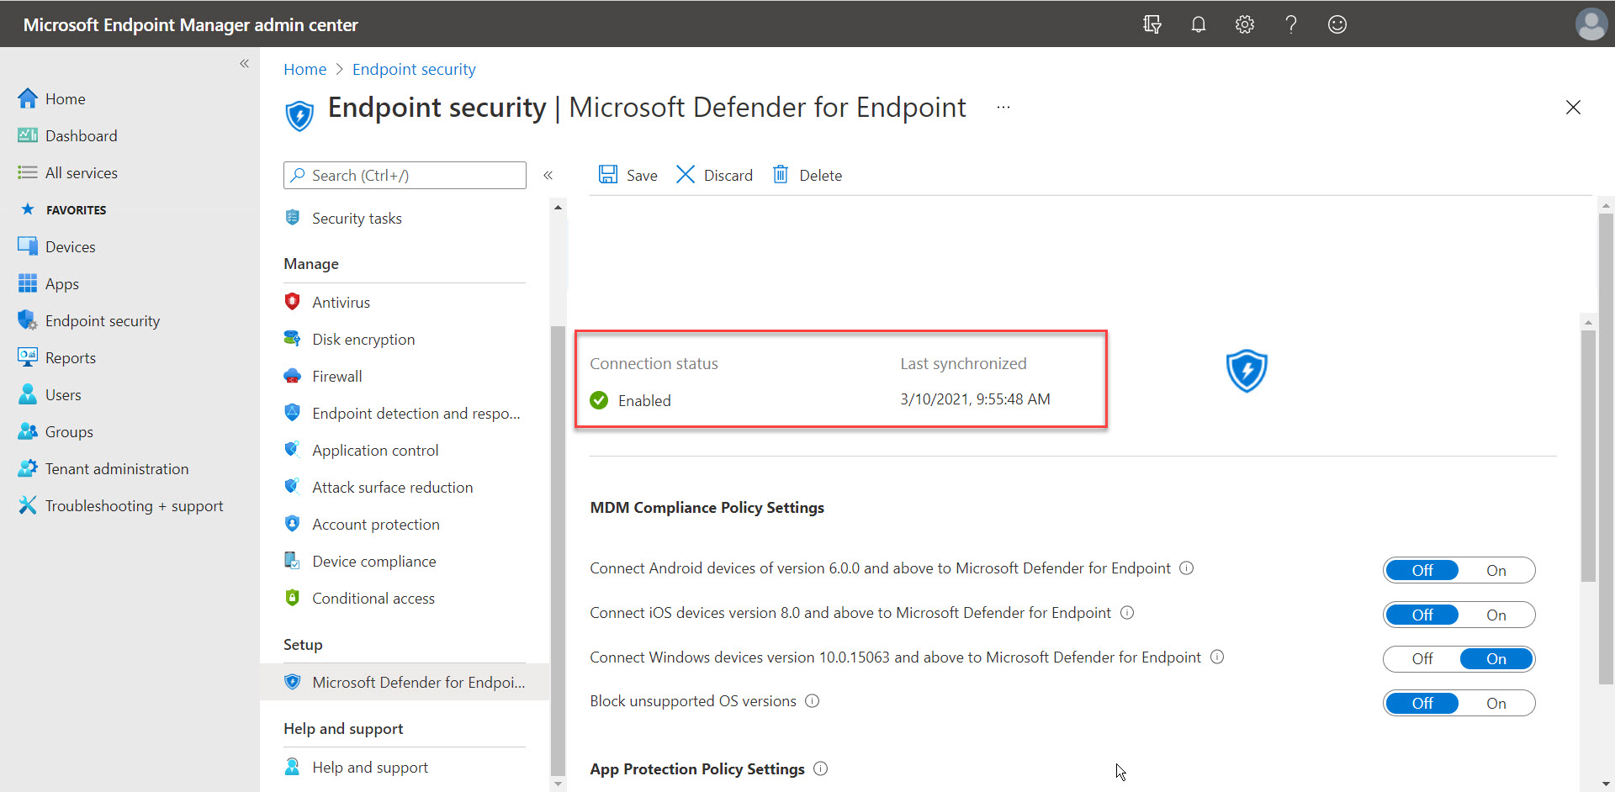
Task: Click the Troubleshooting wrench icon
Action: click(x=28, y=505)
